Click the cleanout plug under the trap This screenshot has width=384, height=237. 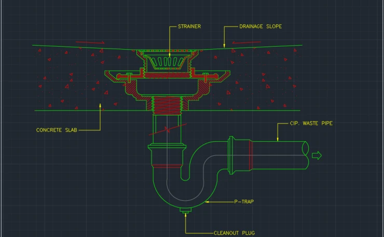(x=183, y=210)
